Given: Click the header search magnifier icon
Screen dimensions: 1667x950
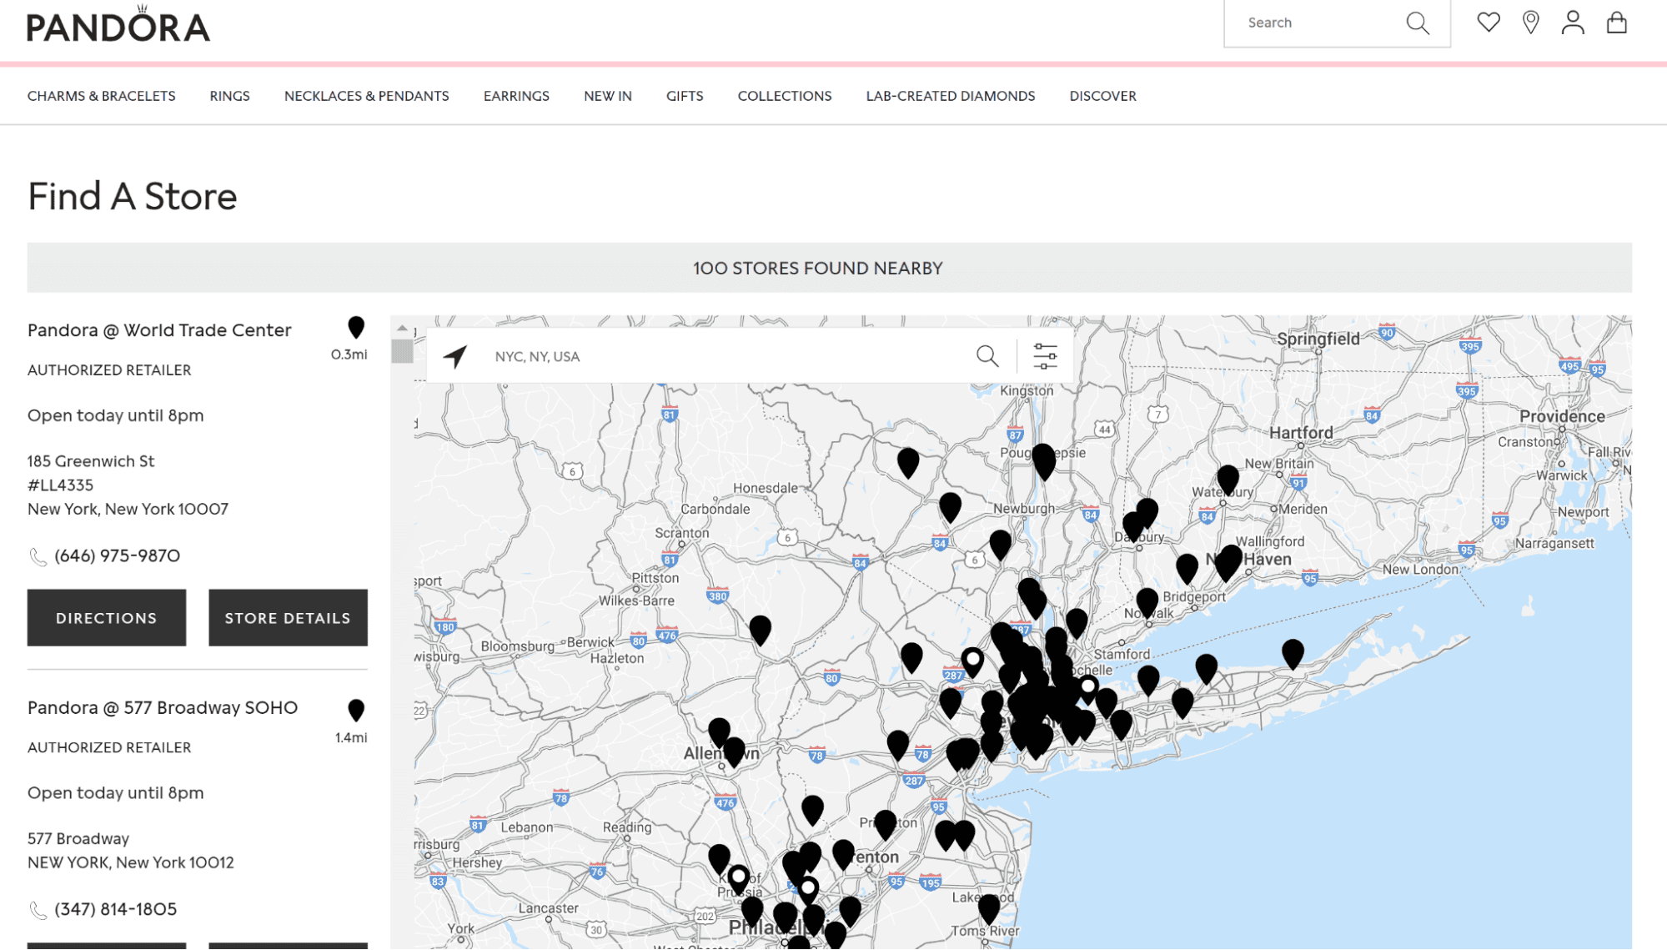Looking at the screenshot, I should click(1417, 23).
